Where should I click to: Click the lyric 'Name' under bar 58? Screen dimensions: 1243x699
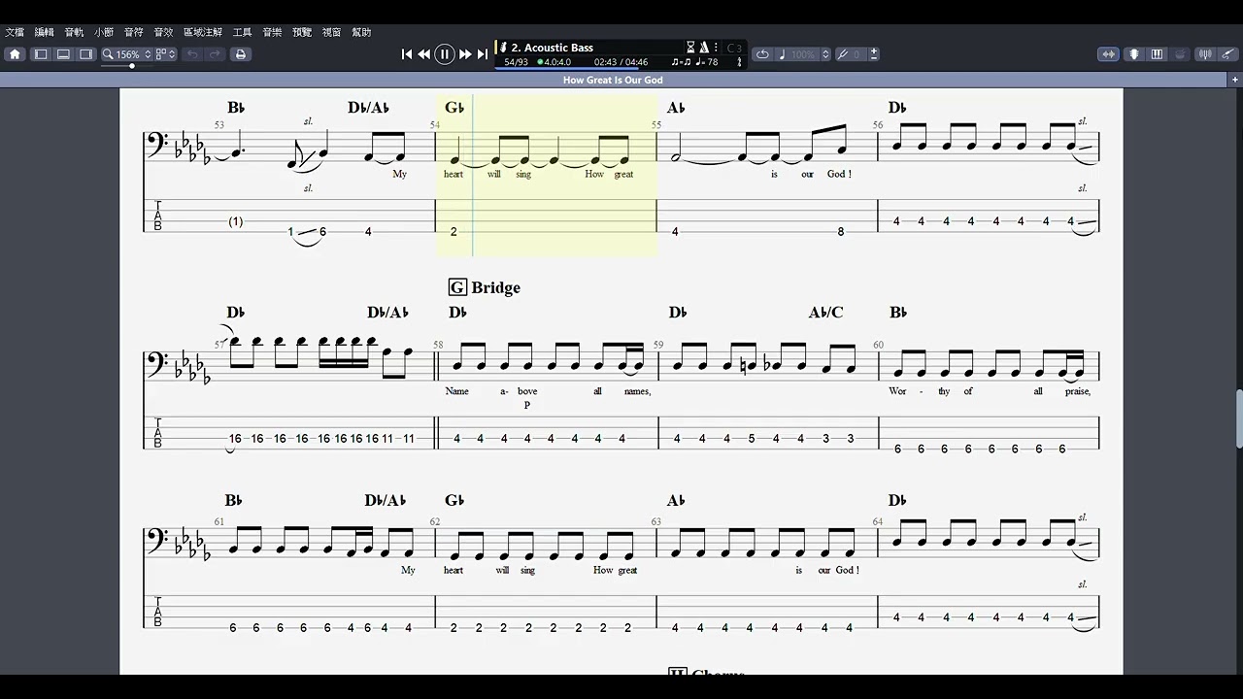click(x=456, y=391)
